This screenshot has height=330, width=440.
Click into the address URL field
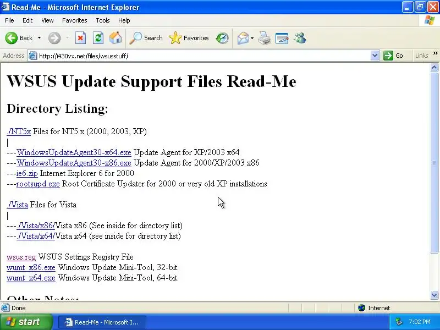coord(204,56)
